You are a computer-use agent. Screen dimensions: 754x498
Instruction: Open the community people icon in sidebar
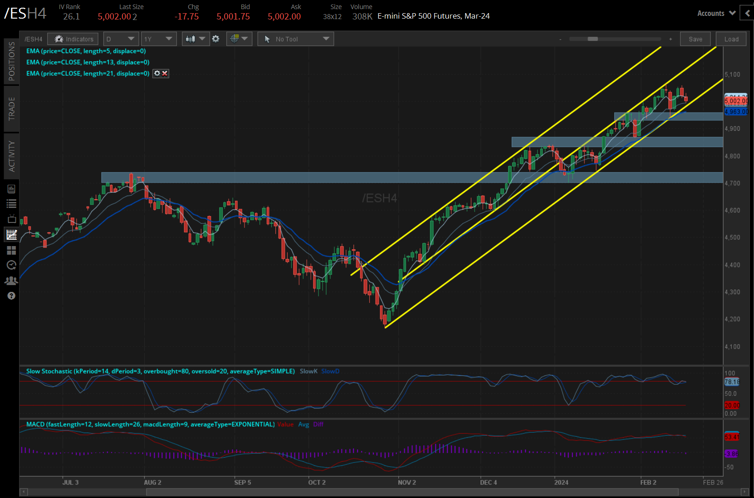11,281
